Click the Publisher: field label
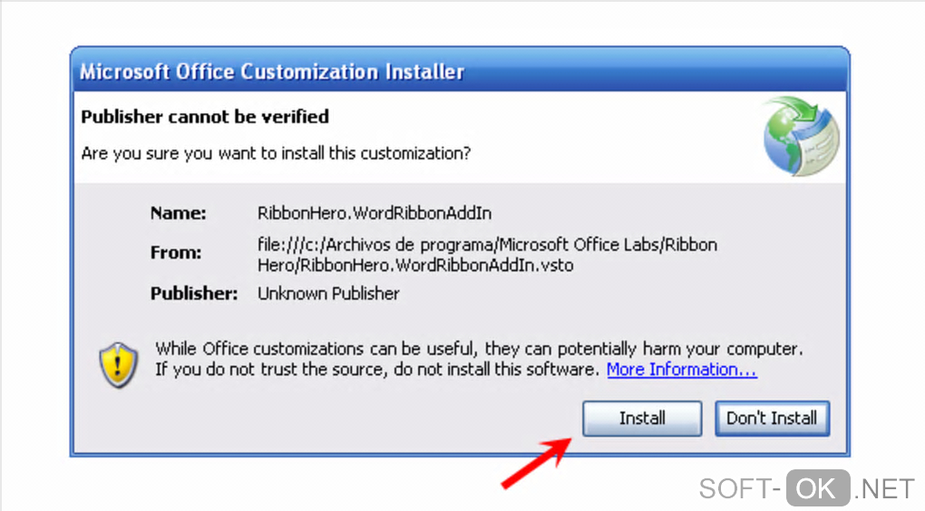The image size is (925, 511). click(x=194, y=294)
